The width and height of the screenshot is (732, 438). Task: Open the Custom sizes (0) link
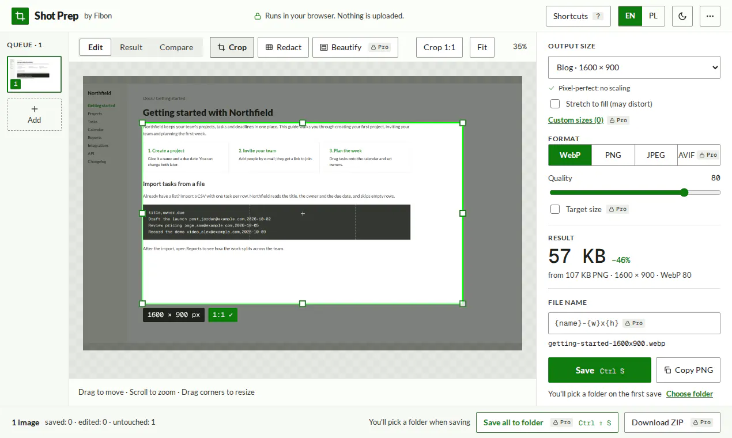point(576,120)
